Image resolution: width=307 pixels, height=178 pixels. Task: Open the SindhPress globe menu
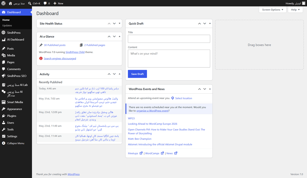point(16,33)
